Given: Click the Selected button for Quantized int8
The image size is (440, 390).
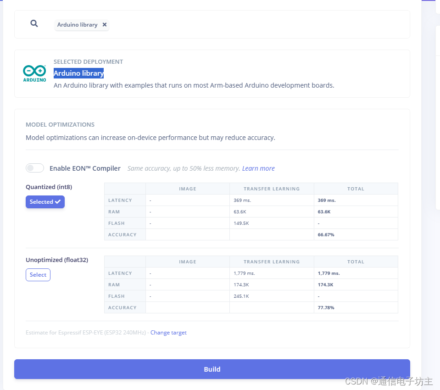Looking at the screenshot, I should pyautogui.click(x=45, y=202).
